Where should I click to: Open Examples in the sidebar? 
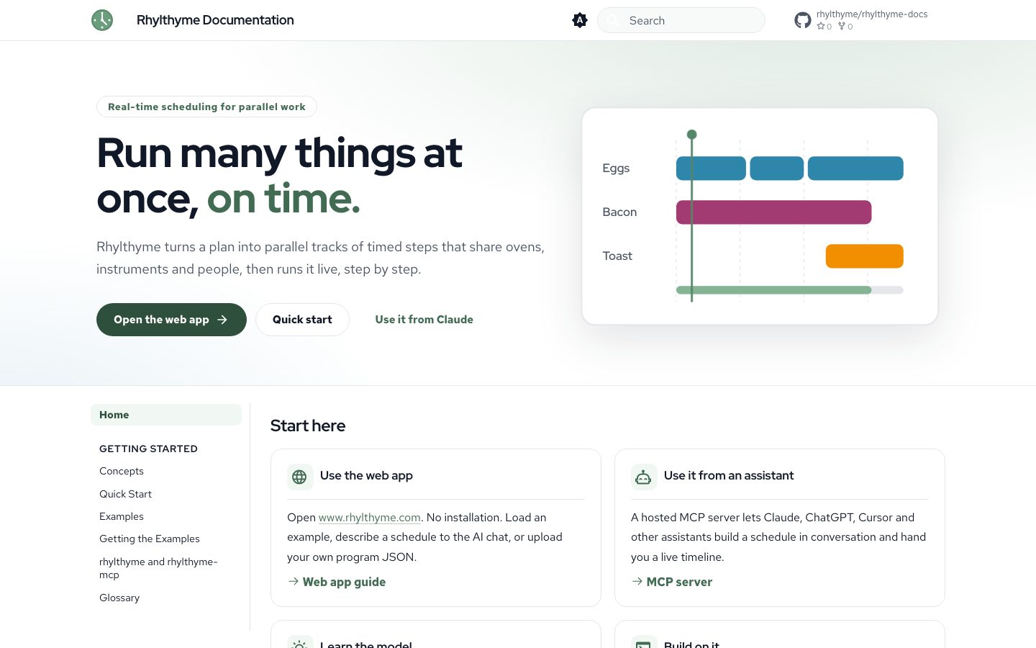click(x=122, y=516)
